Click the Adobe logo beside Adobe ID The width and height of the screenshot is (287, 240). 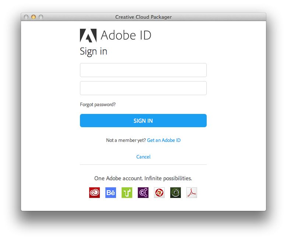click(x=88, y=35)
